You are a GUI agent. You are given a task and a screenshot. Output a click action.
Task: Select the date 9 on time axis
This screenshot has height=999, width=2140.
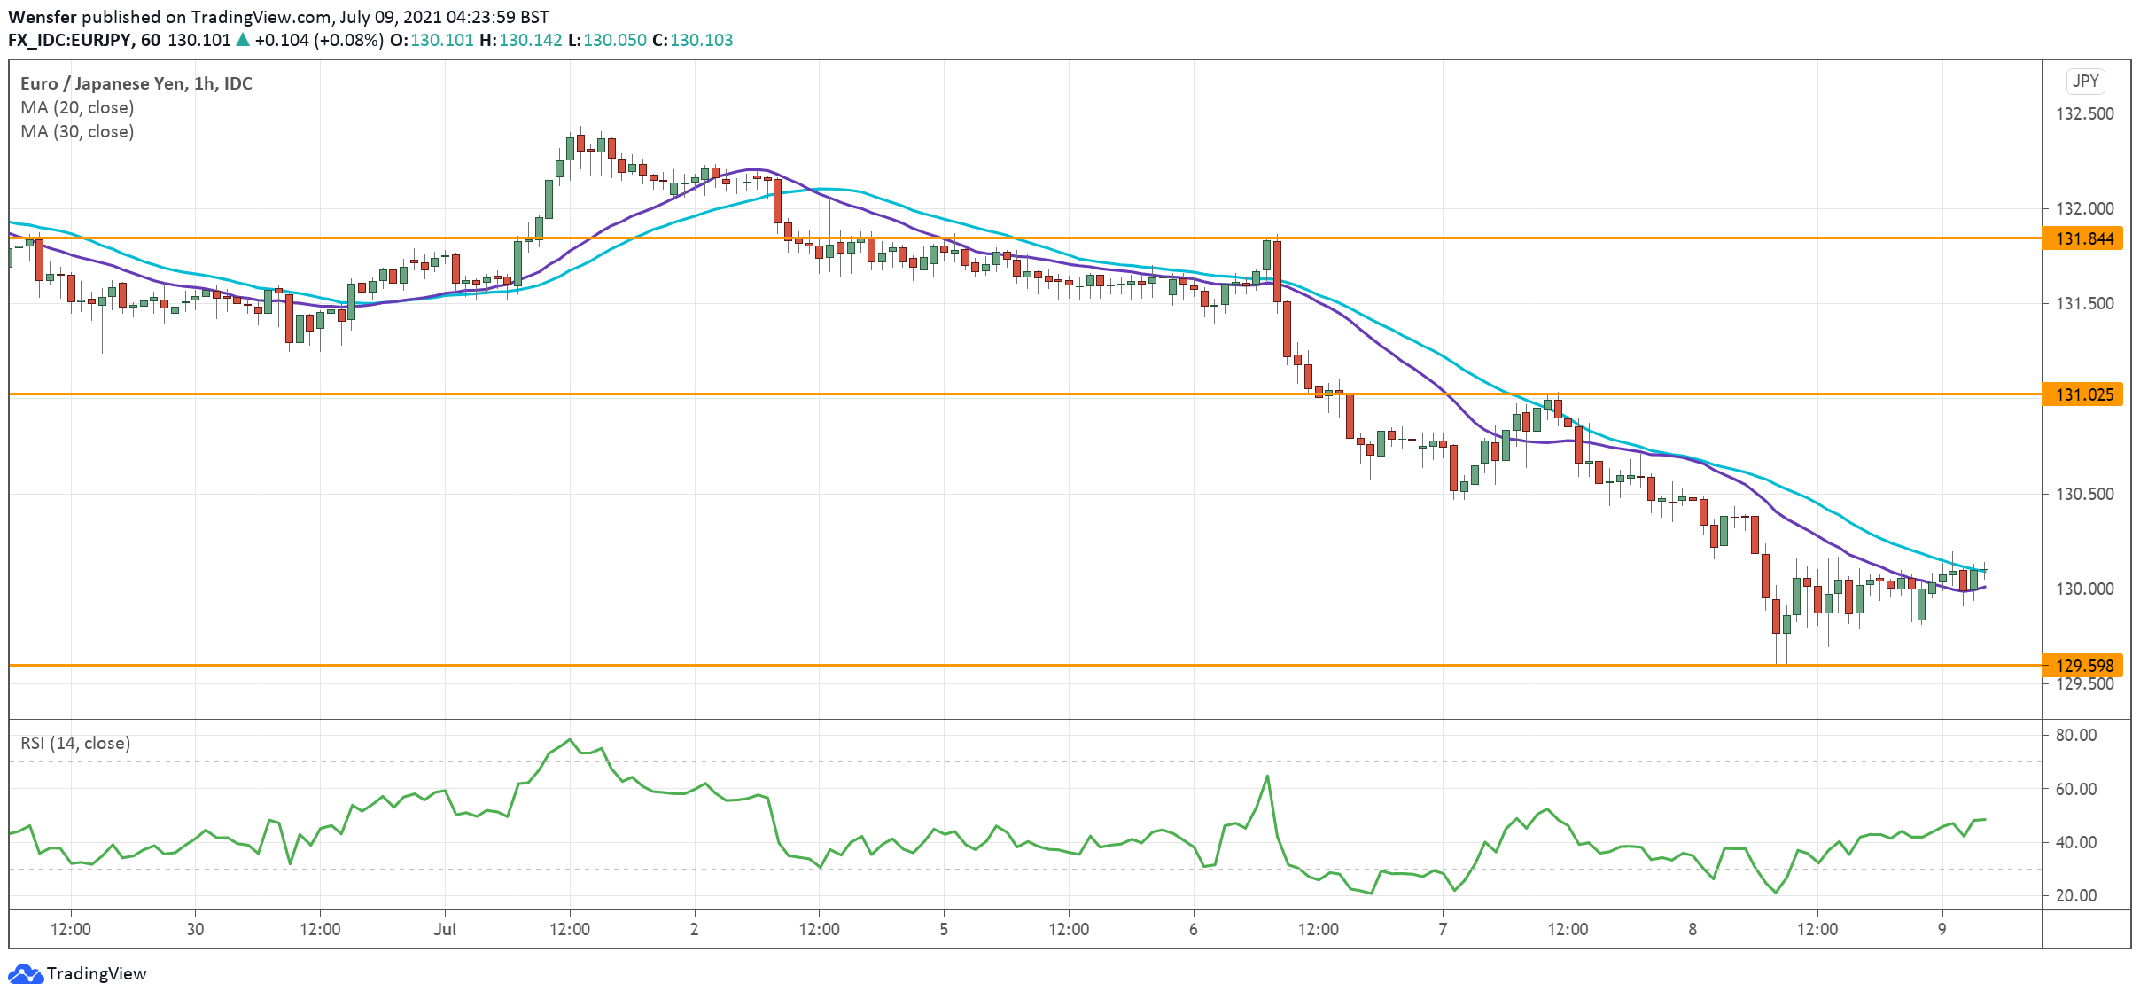point(1942,929)
